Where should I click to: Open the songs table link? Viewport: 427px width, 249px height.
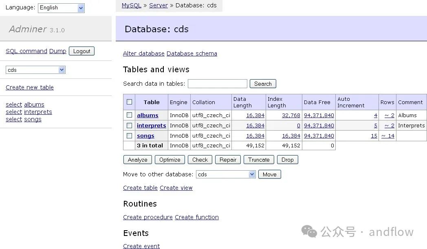coord(145,136)
